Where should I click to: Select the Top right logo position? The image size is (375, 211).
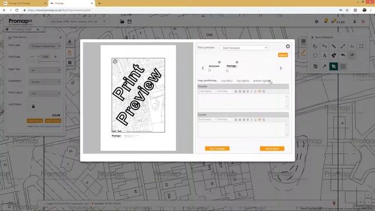(248, 81)
